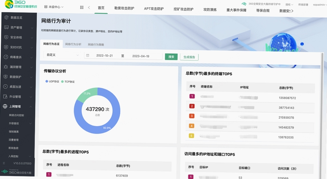Expand the 实时对抗 chevron
327x179 pixels.
tap(32, 48)
